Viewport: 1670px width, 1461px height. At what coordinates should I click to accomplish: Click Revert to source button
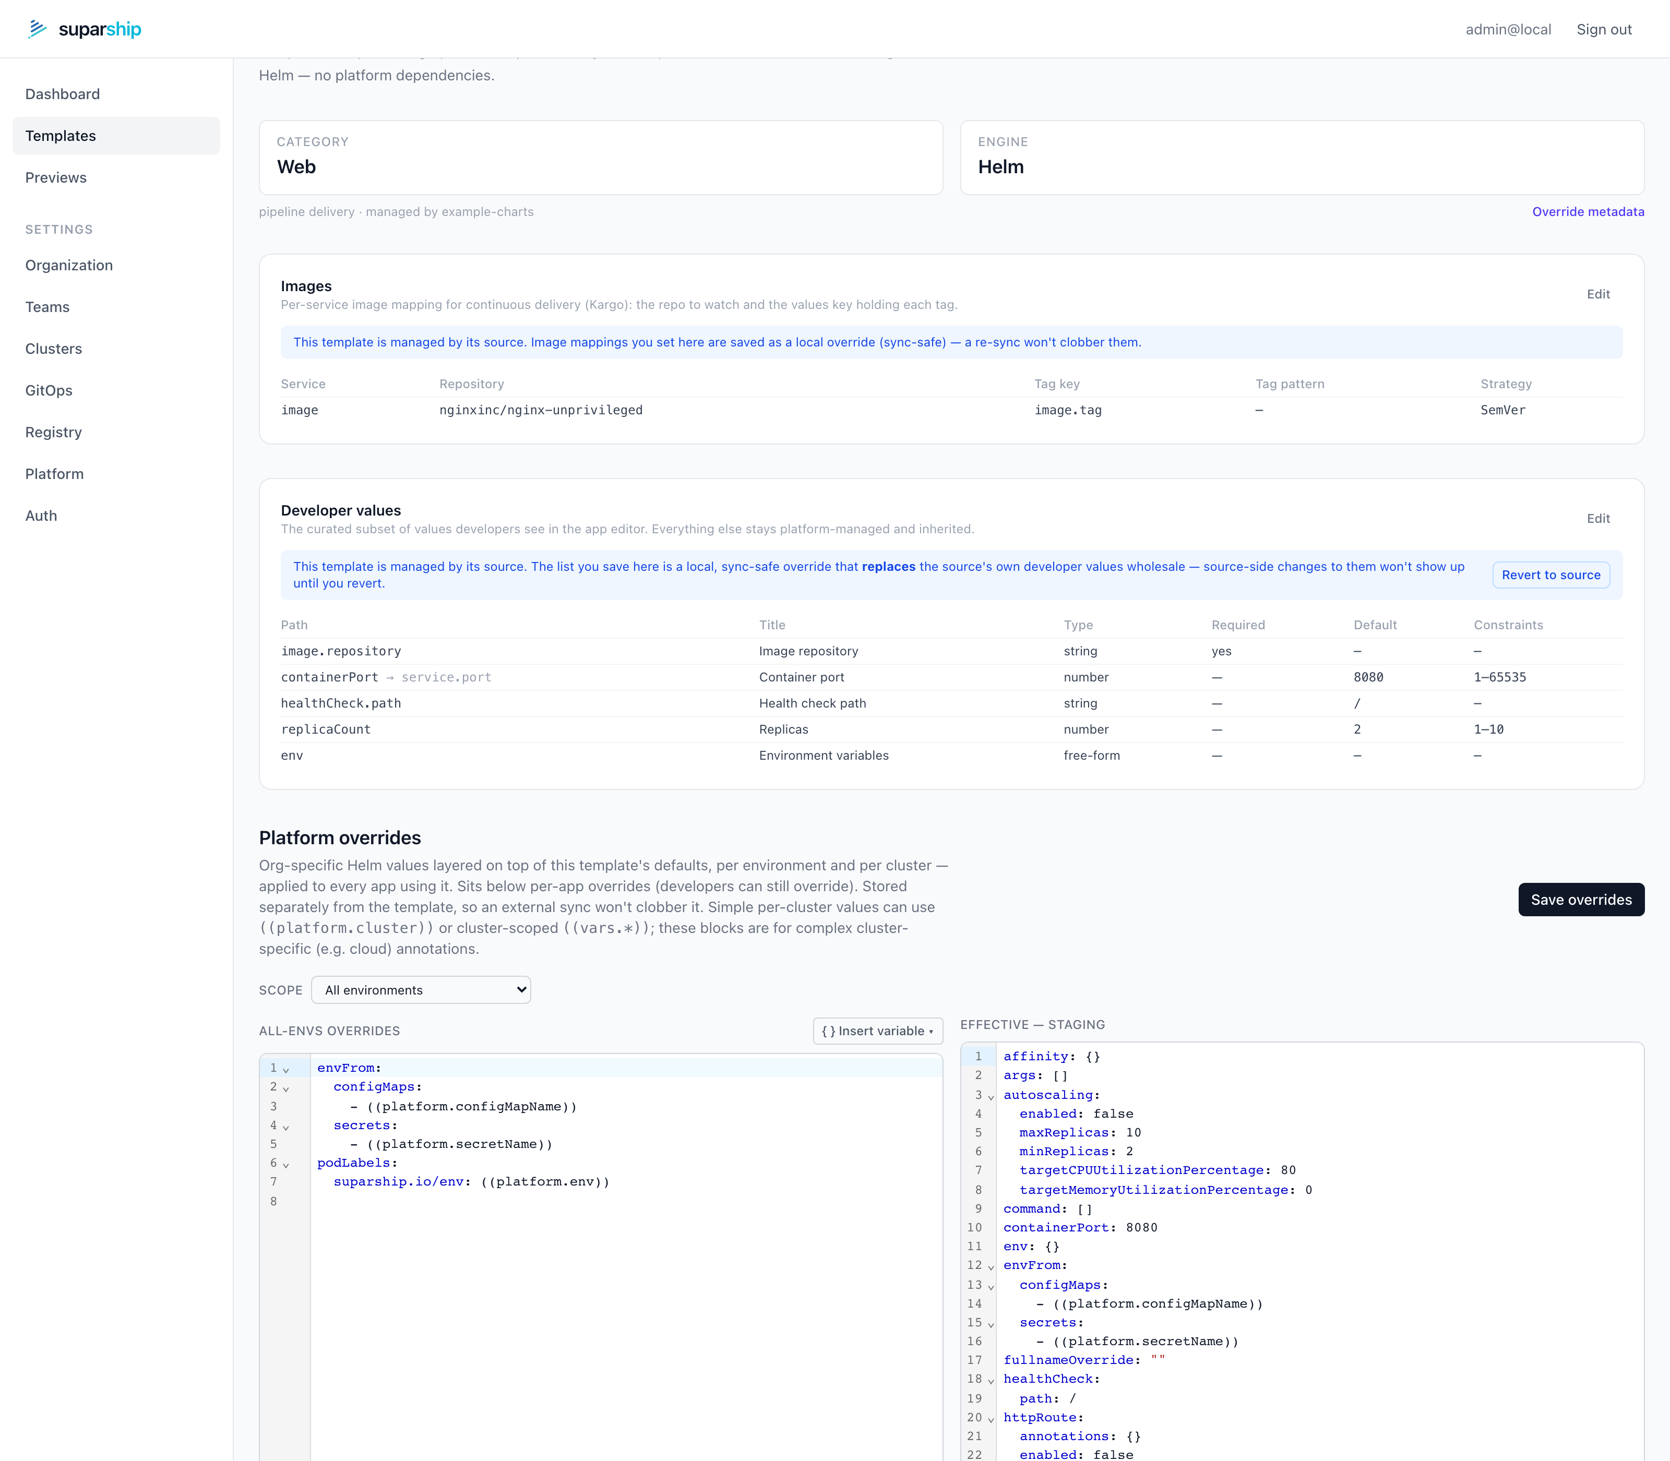(x=1551, y=575)
